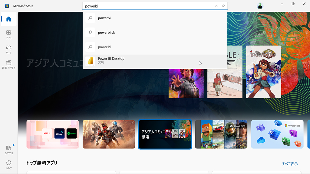Open the purple character game cover
Image resolution: width=310 pixels, height=174 pixels.
186,83
